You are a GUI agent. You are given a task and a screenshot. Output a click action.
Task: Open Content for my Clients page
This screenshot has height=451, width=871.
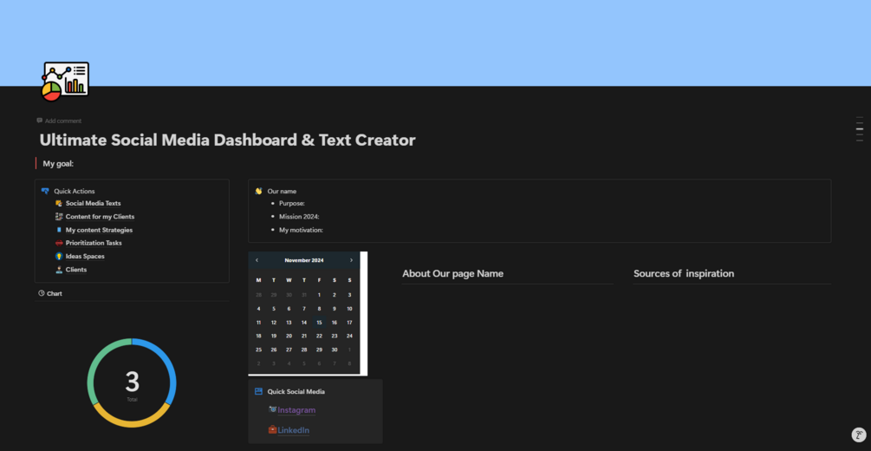coord(100,217)
